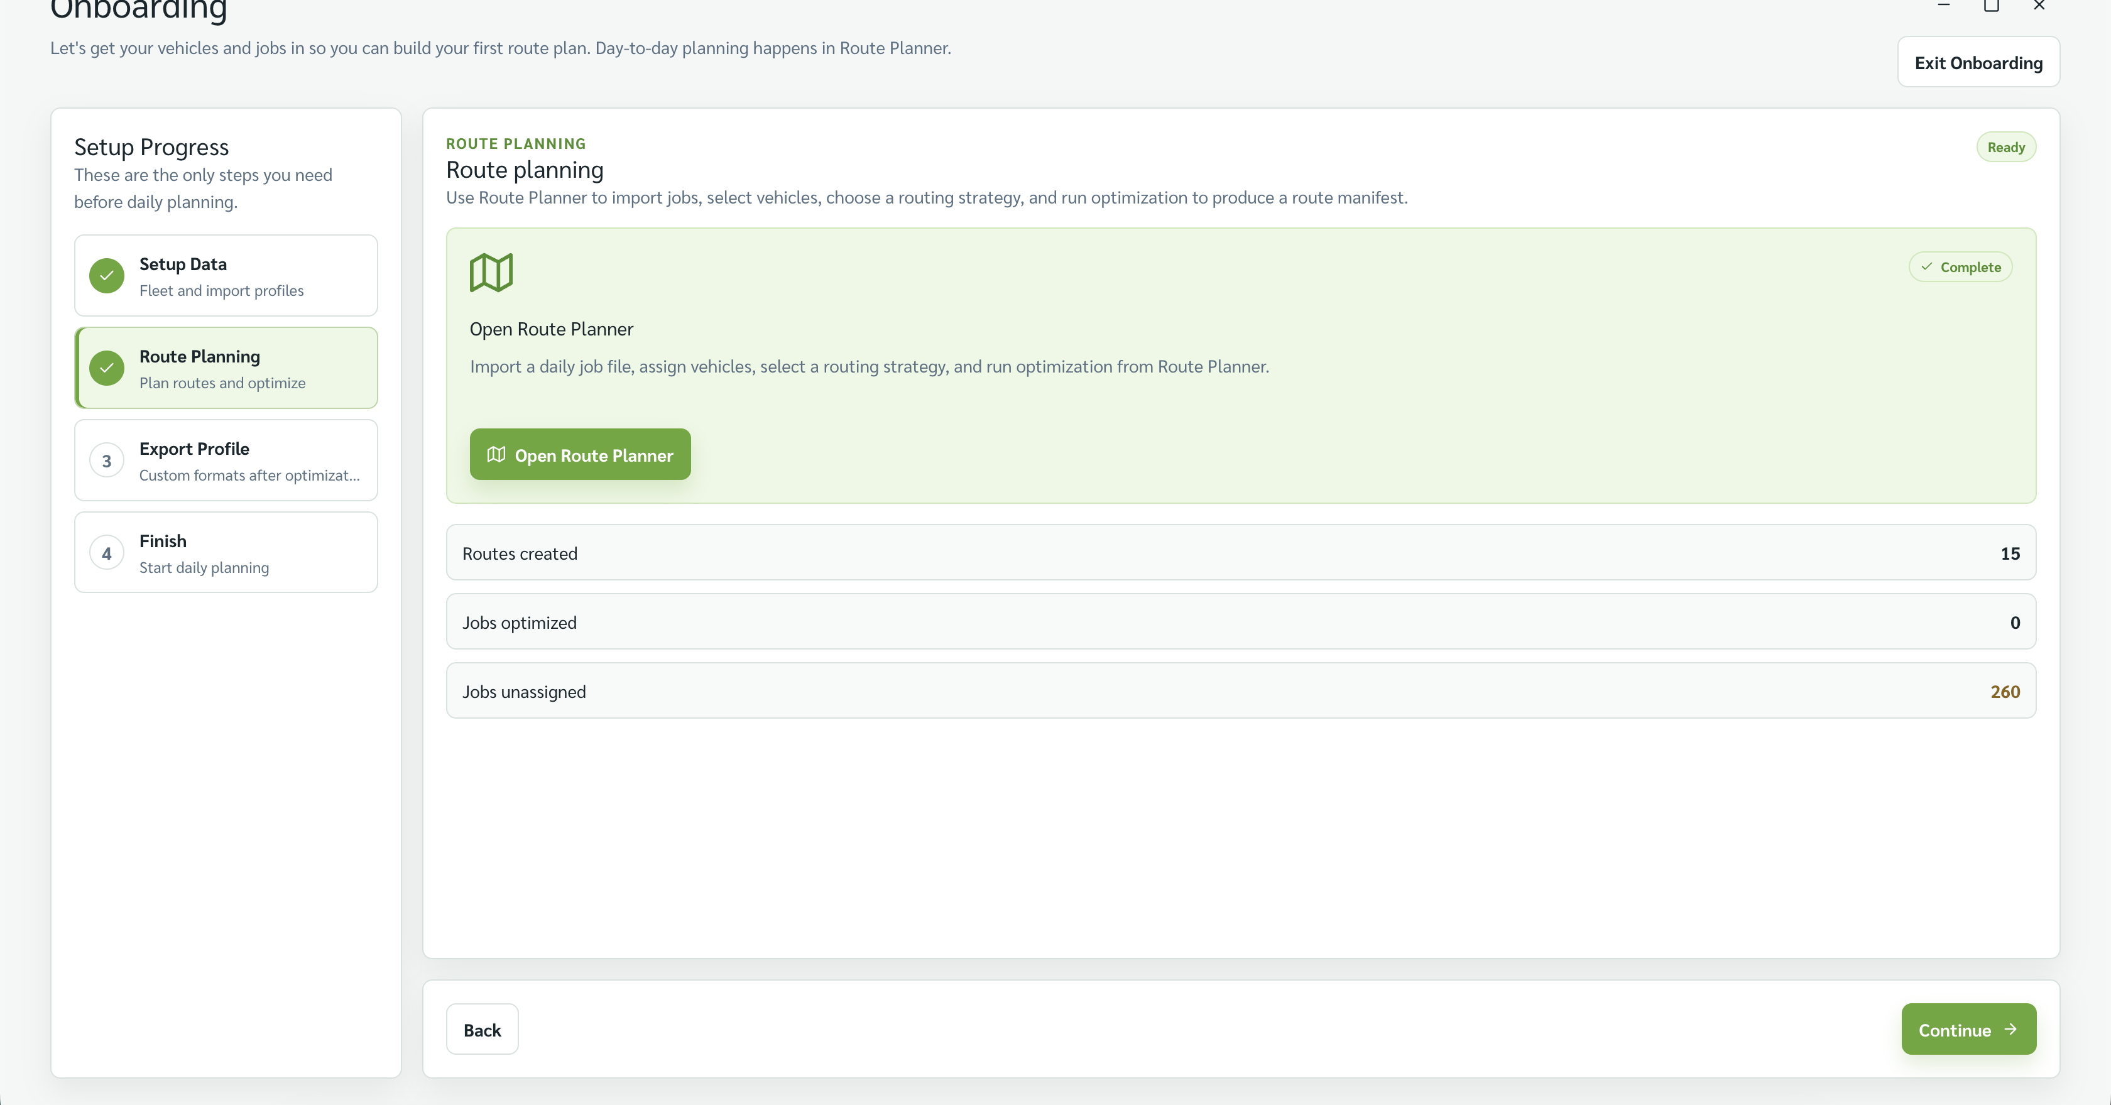Select the Route Planning step
This screenshot has height=1105, width=2111.
point(226,367)
